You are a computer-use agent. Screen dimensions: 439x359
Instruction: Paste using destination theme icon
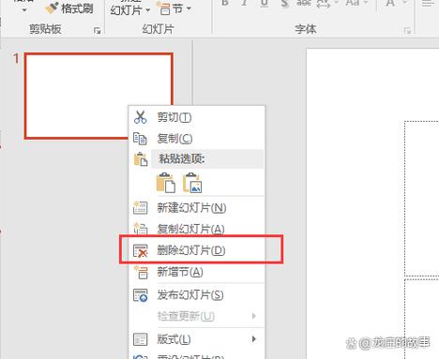point(166,183)
